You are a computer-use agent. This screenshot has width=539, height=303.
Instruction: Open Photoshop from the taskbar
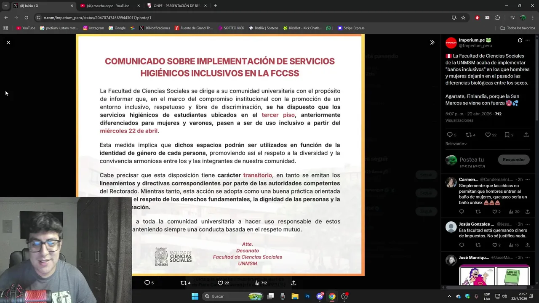pos(307,296)
